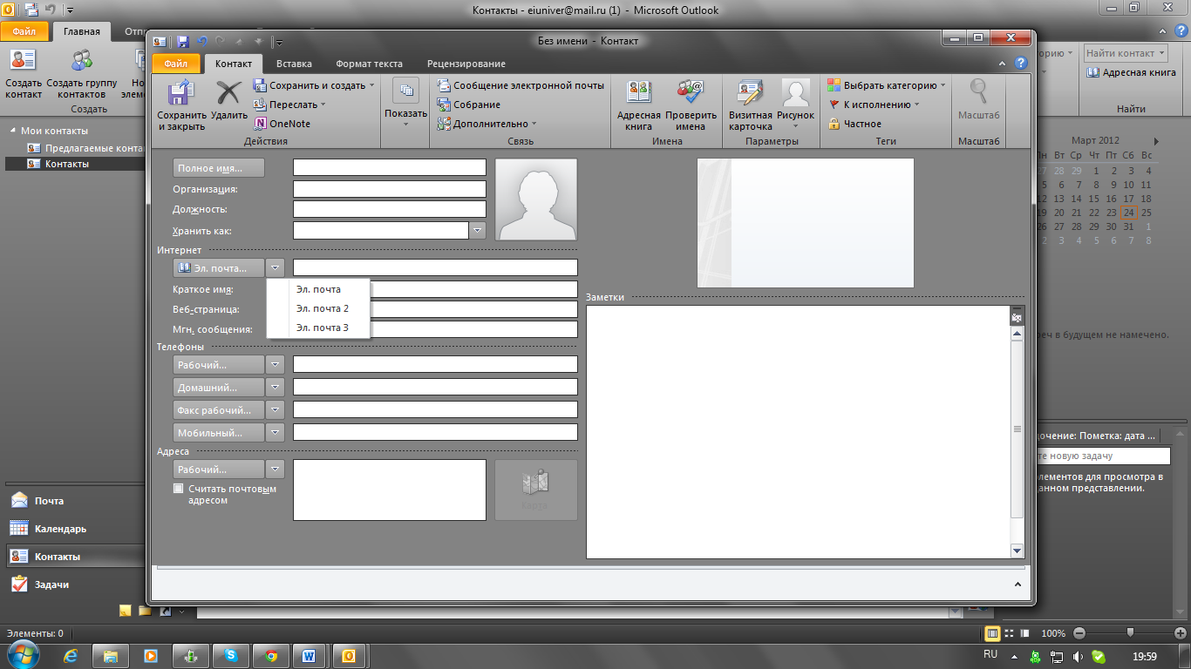Click the 'Эл. почта...' button
Screen dimensions: 1191x669
click(x=219, y=268)
